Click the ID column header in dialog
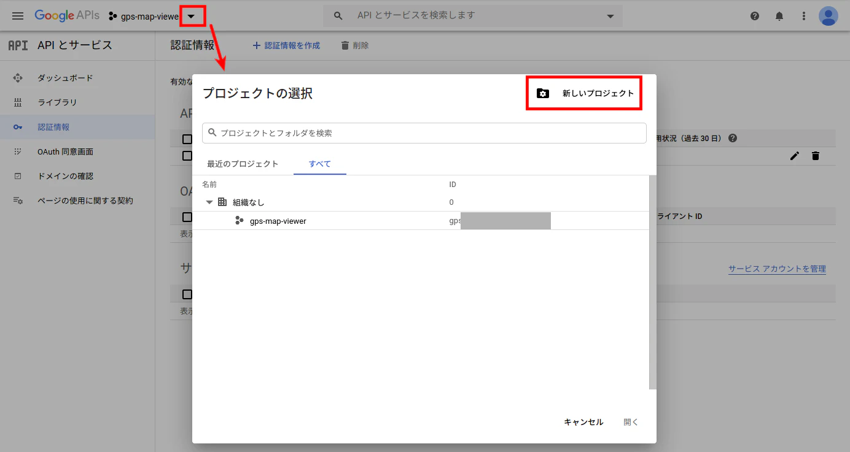This screenshot has height=452, width=850. tap(453, 184)
